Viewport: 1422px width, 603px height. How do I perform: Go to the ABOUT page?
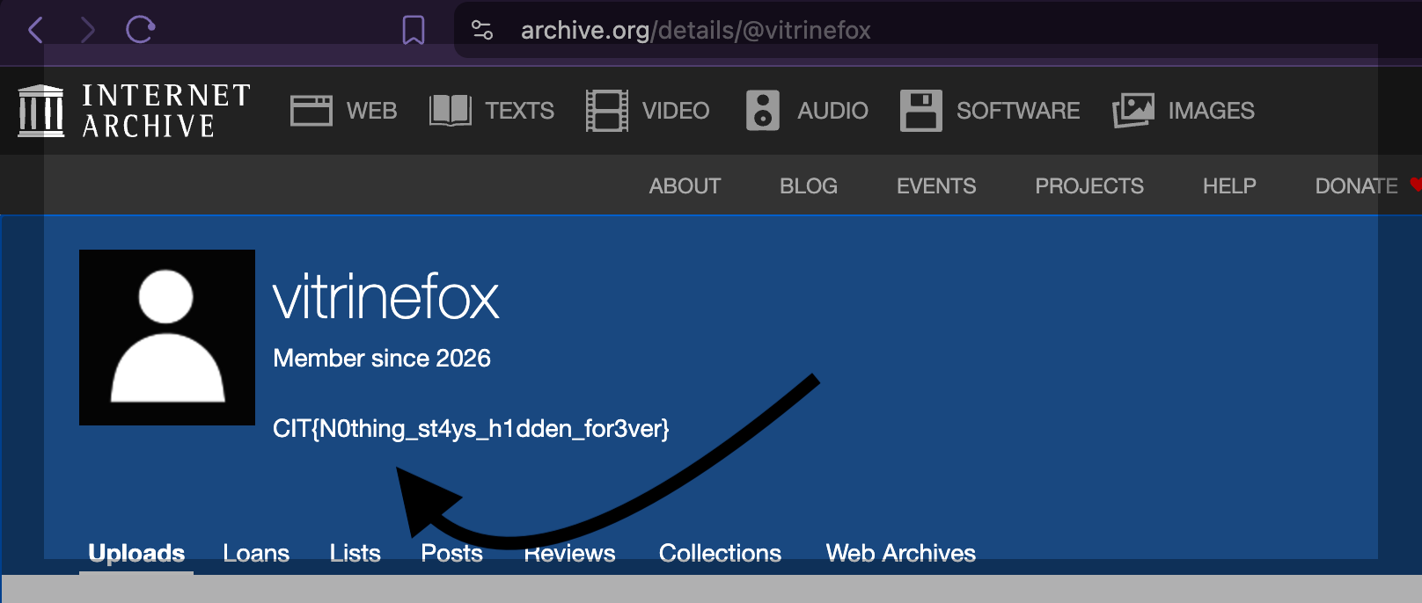point(685,186)
